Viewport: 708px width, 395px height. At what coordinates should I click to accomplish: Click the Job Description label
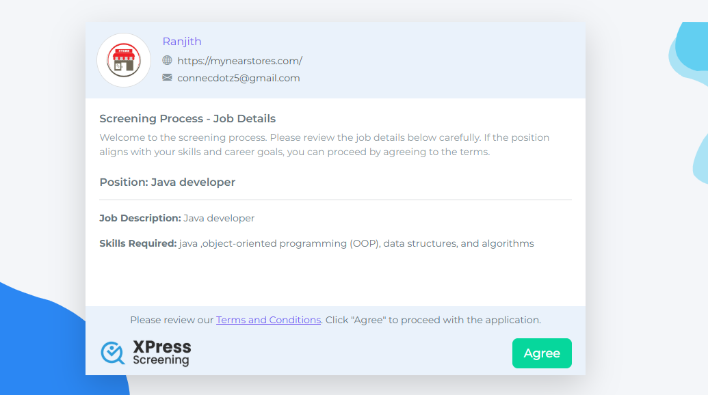pos(140,218)
